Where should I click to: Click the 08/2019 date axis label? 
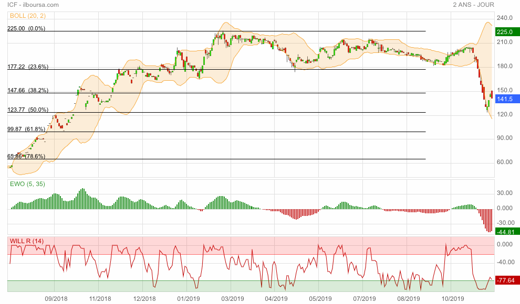tap(409, 299)
